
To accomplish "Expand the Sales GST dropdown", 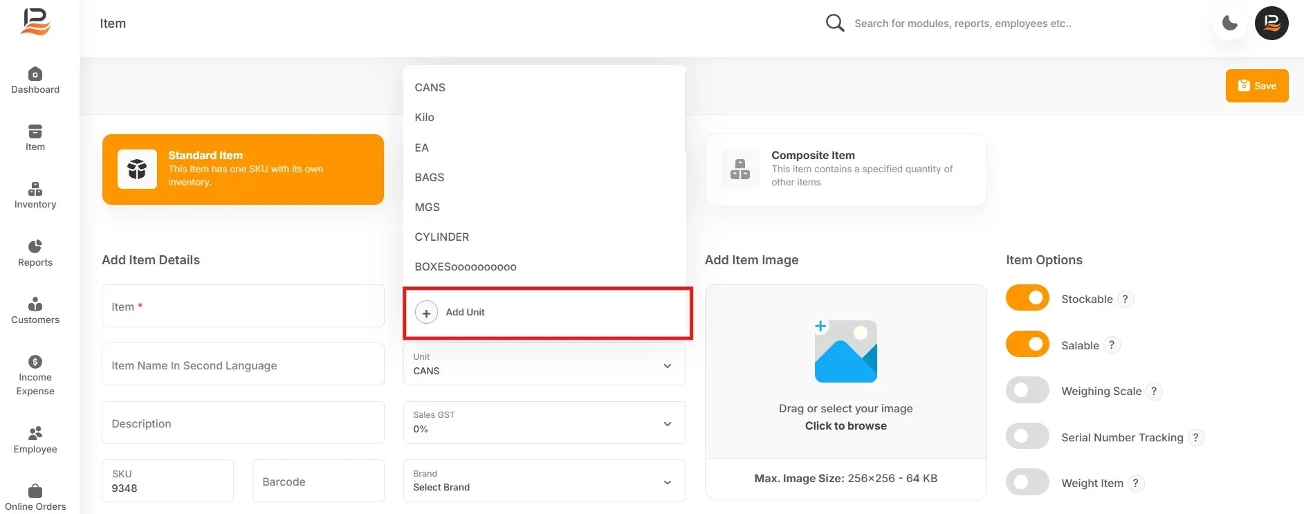I will coord(544,423).
